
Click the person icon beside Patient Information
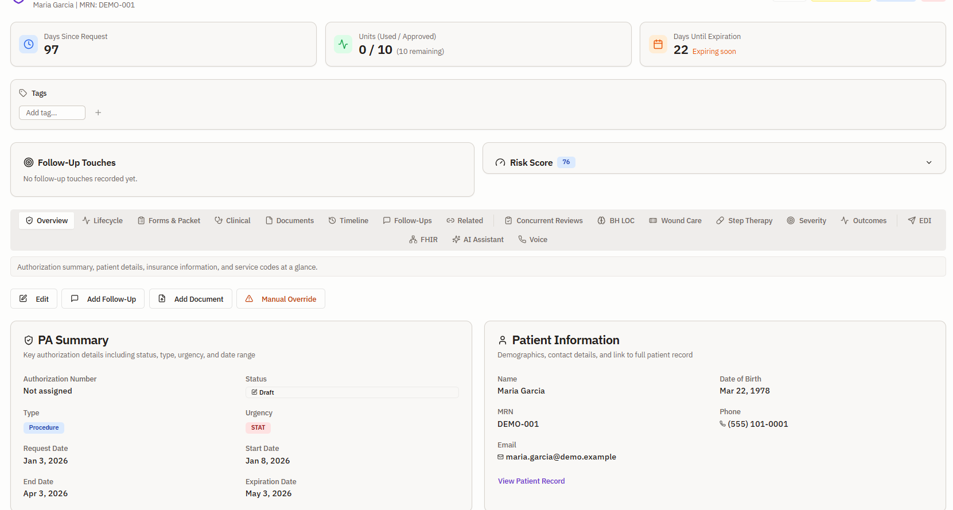pyautogui.click(x=503, y=340)
